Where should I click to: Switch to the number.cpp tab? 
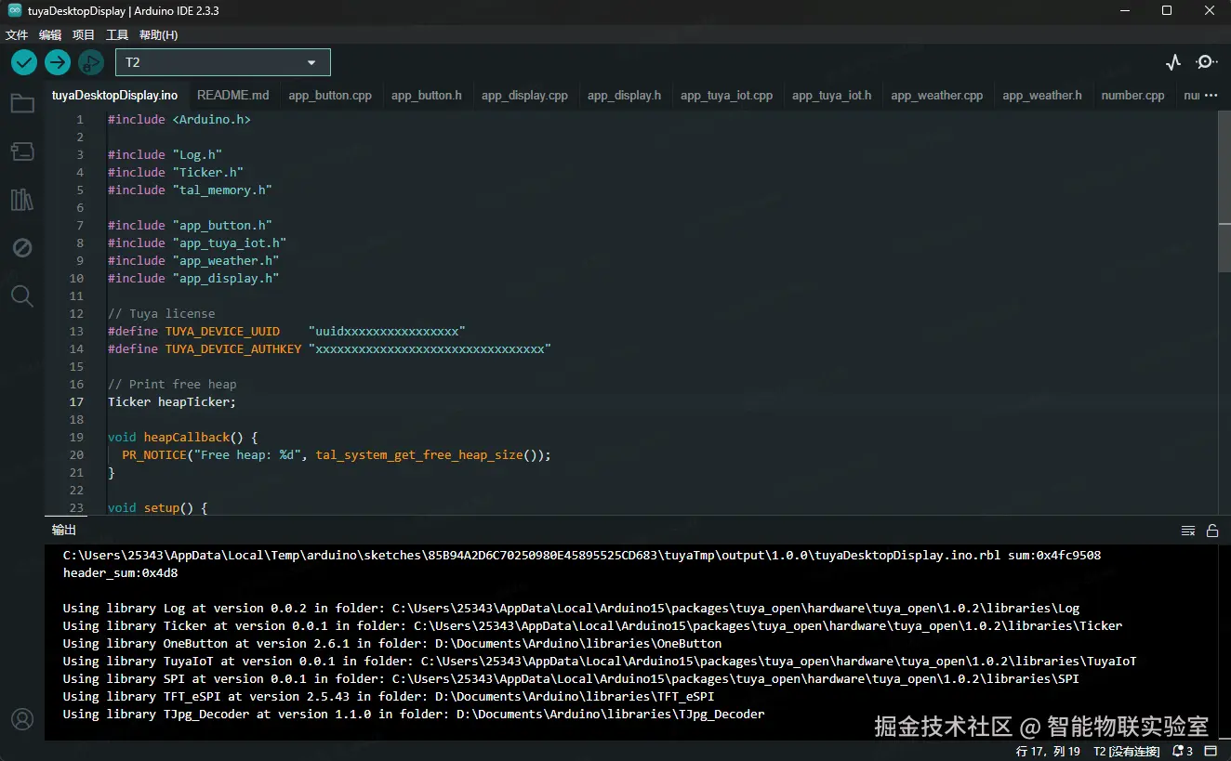(x=1132, y=95)
